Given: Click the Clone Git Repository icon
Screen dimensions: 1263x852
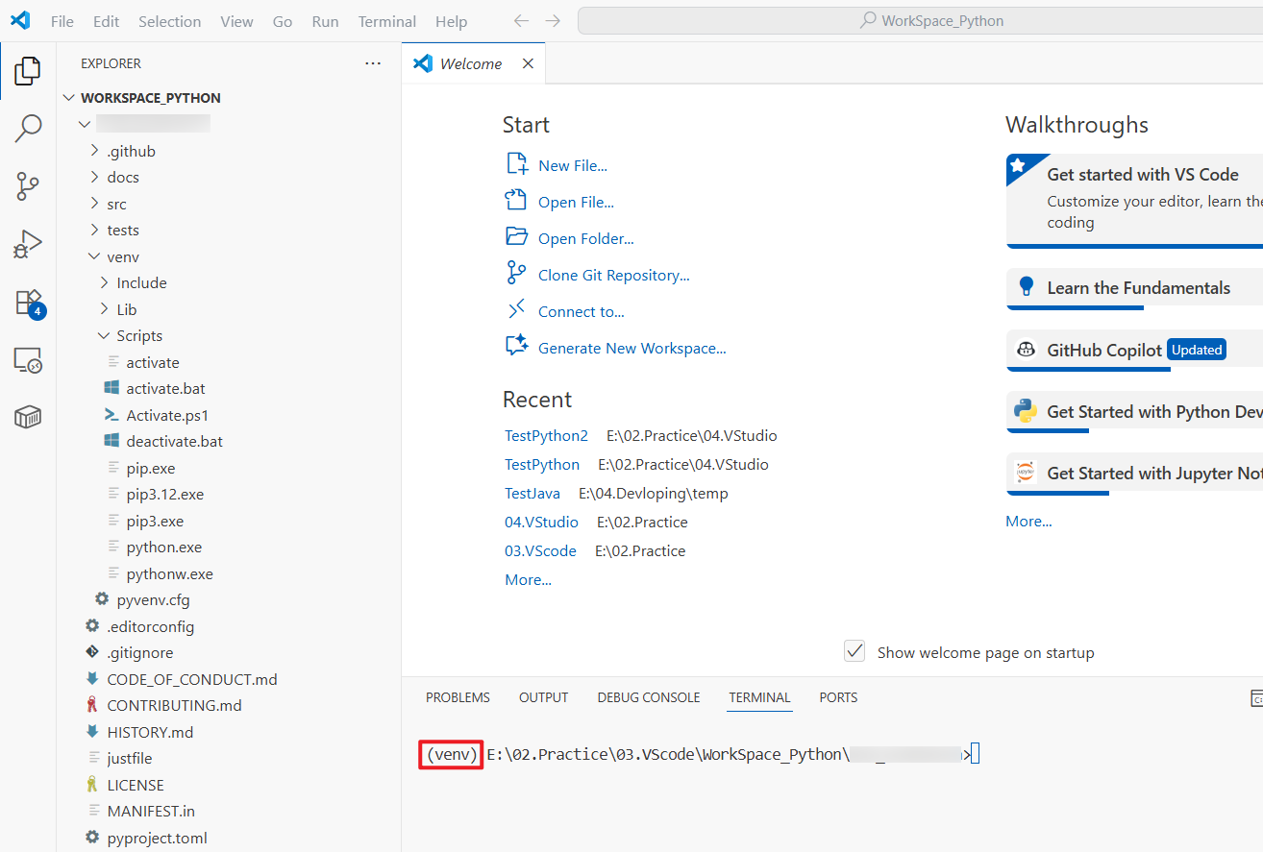Looking at the screenshot, I should coord(517,274).
